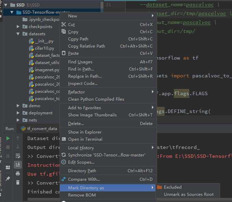The width and height of the screenshot is (232, 202).
Task: Open the tf_convert_data Run tab
Action: coord(39,128)
